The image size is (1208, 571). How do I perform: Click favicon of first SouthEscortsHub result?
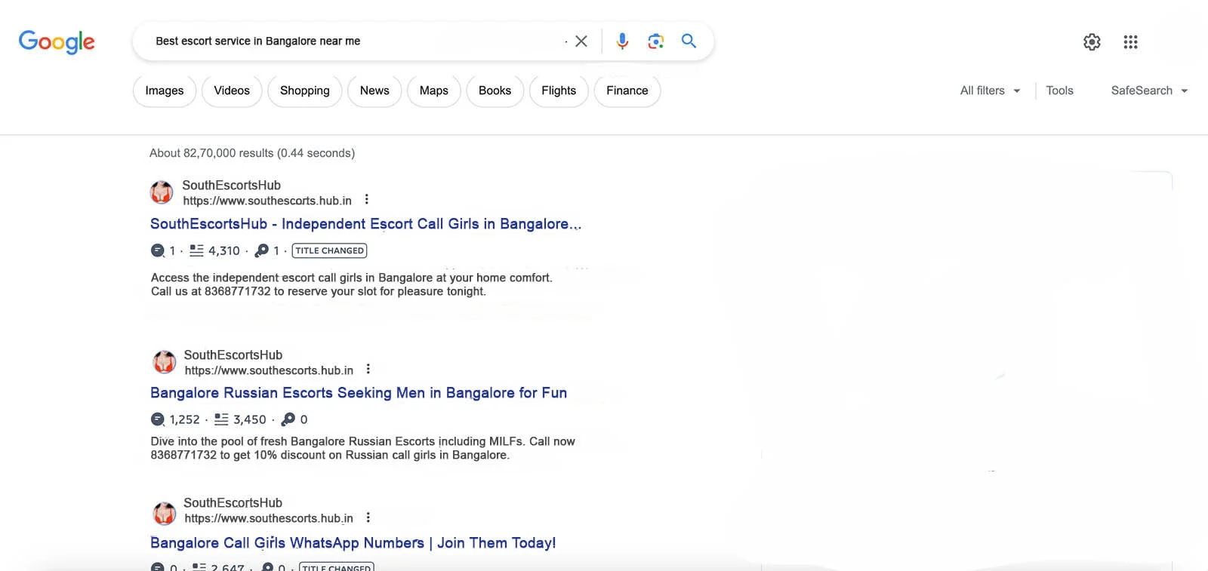[162, 192]
